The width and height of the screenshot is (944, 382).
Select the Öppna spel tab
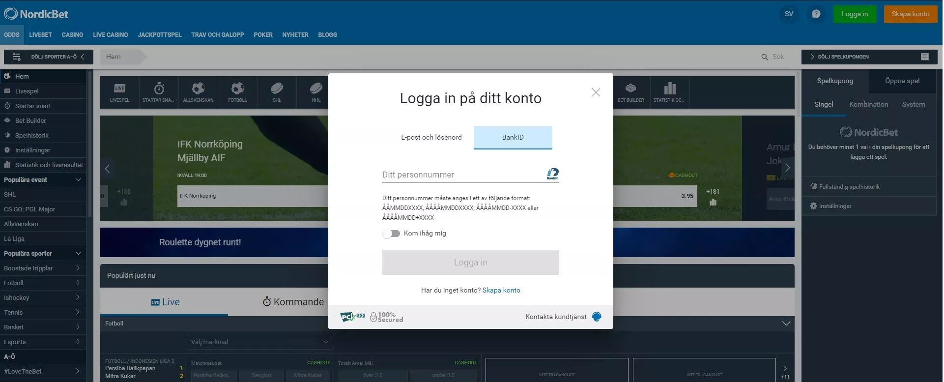[902, 81]
